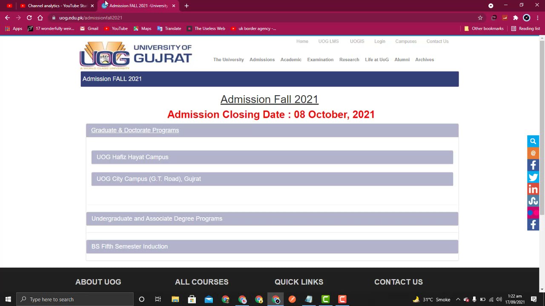Open the Gmail bookmark
This screenshot has height=306, width=545.
coord(89,28)
